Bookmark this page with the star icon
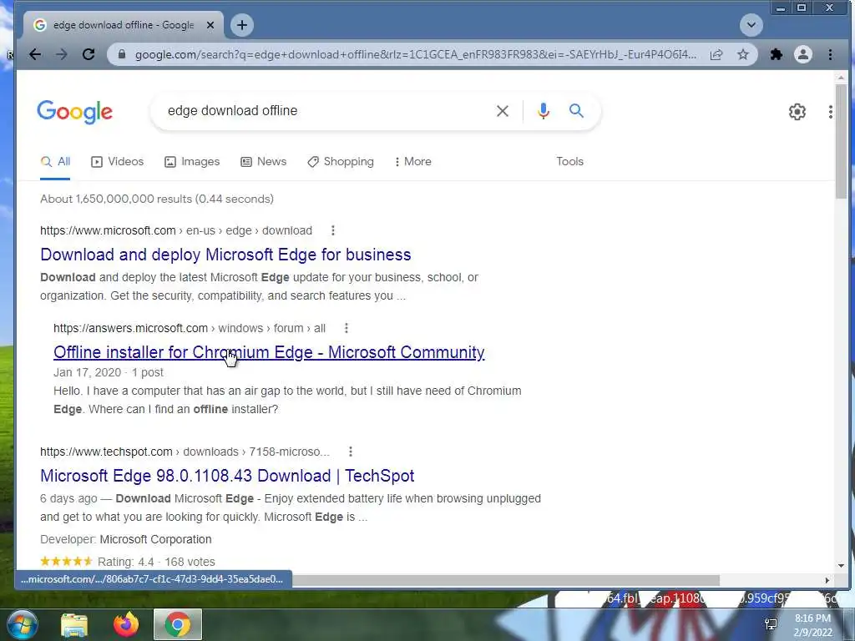 coord(742,54)
